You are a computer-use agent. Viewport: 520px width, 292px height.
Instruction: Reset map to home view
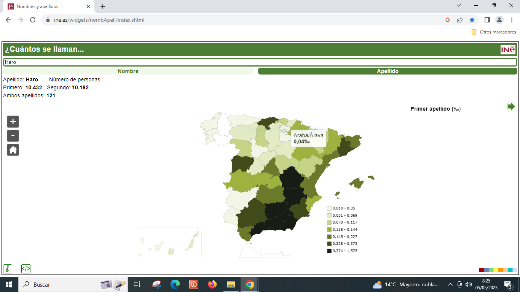pos(13,150)
